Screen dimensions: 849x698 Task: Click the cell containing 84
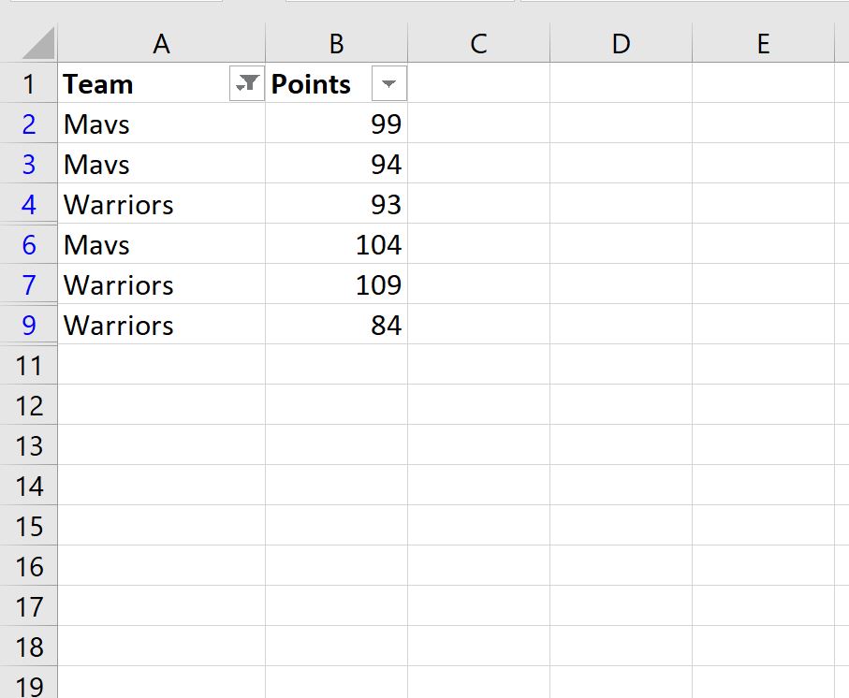(336, 326)
